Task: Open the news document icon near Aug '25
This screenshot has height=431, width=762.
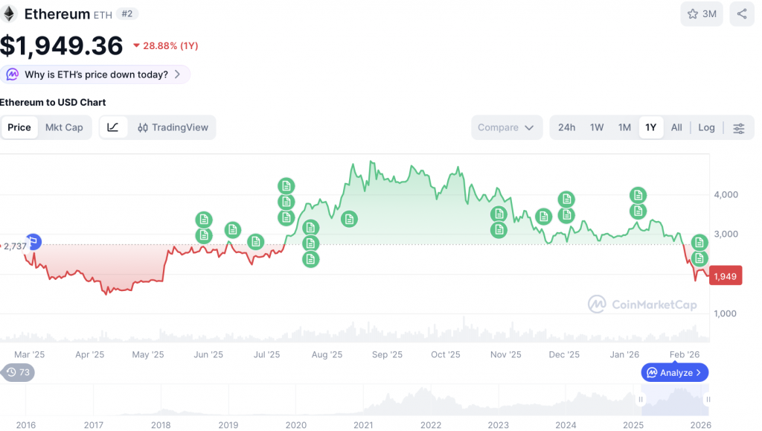Action: pos(349,219)
